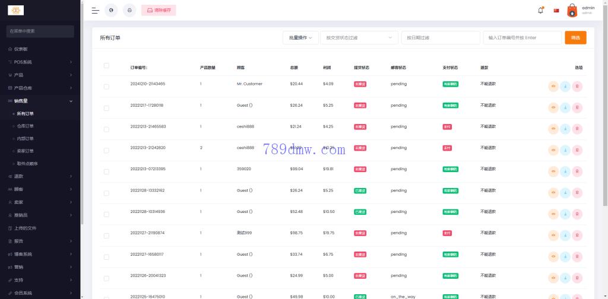Expand the POS系统 sidebar menu
The height and width of the screenshot is (299, 608).
[40, 62]
